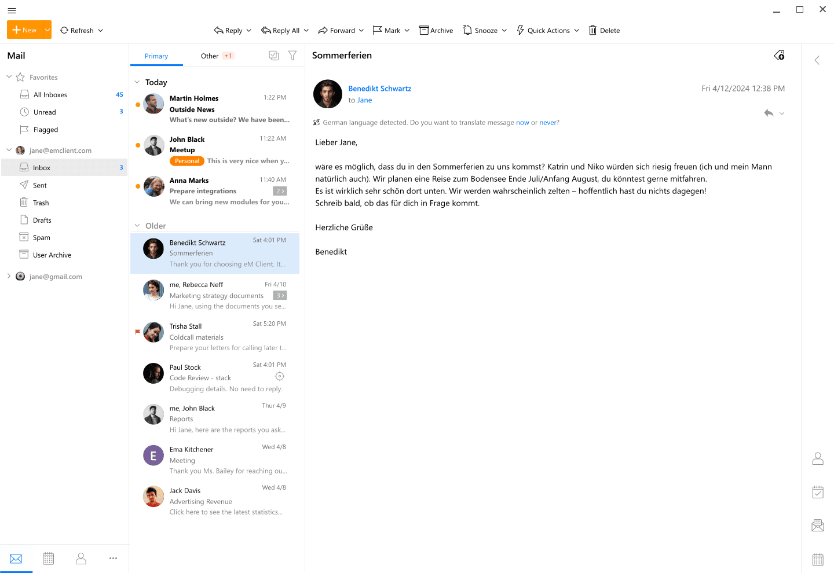The height and width of the screenshot is (573, 834).
Task: Click the select messages checkbox icon near Primary tab
Action: [273, 55]
